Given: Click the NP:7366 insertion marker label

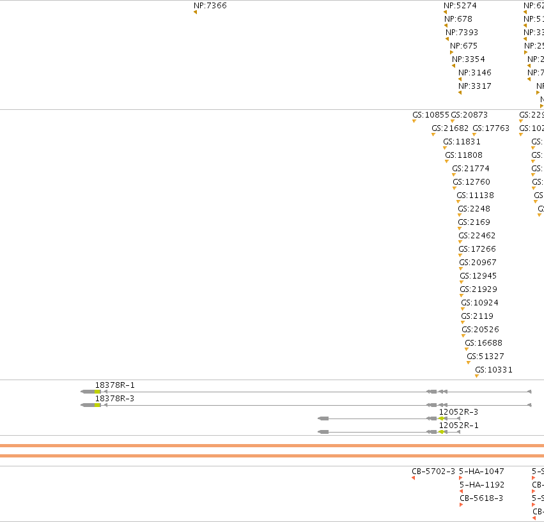Looking at the screenshot, I should (210, 6).
